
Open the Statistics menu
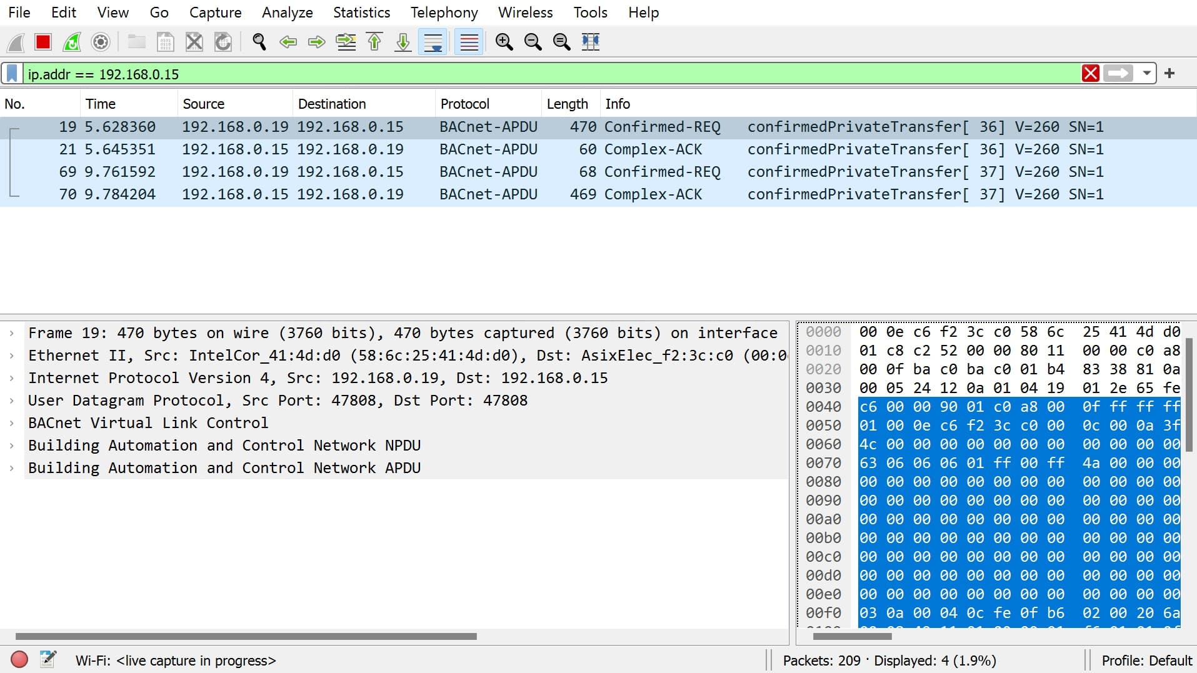point(361,12)
